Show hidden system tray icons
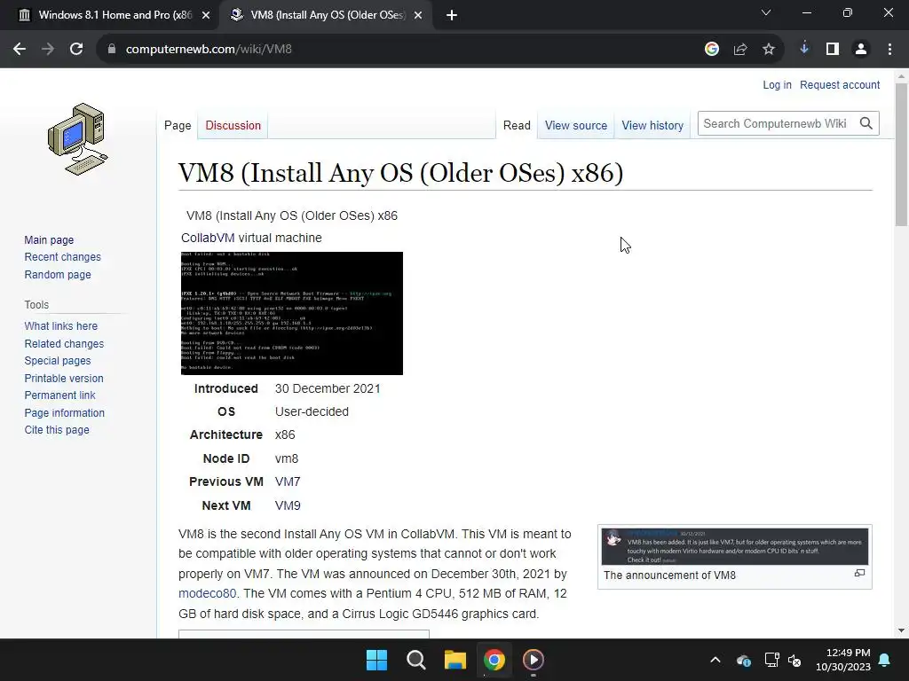Viewport: 909px width, 681px height. click(715, 660)
